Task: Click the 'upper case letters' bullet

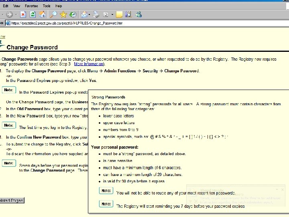Action: 119,123
